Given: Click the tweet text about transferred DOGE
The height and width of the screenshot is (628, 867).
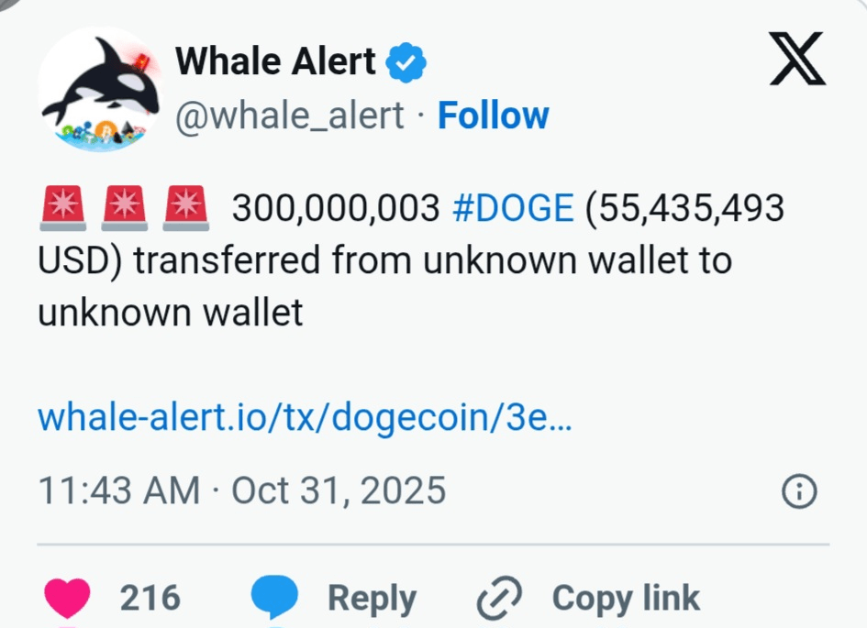Looking at the screenshot, I should pyautogui.click(x=411, y=259).
